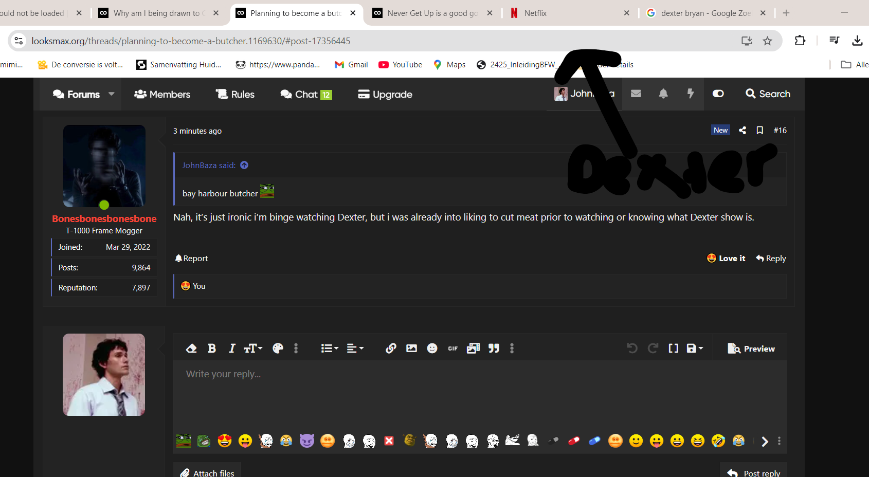Insert a quote block
869x477 pixels.
pos(494,348)
